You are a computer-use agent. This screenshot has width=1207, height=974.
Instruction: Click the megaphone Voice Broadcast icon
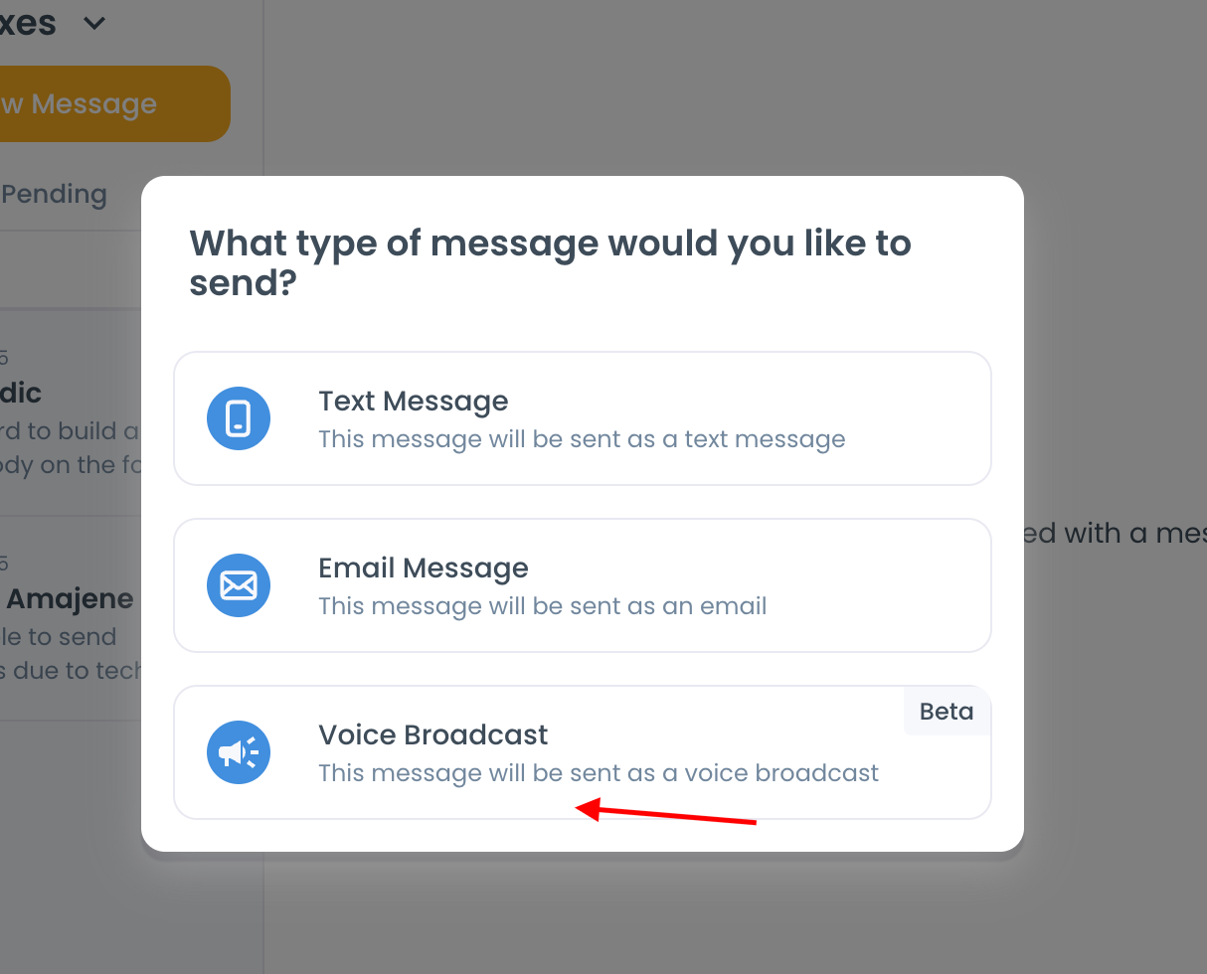[239, 752]
